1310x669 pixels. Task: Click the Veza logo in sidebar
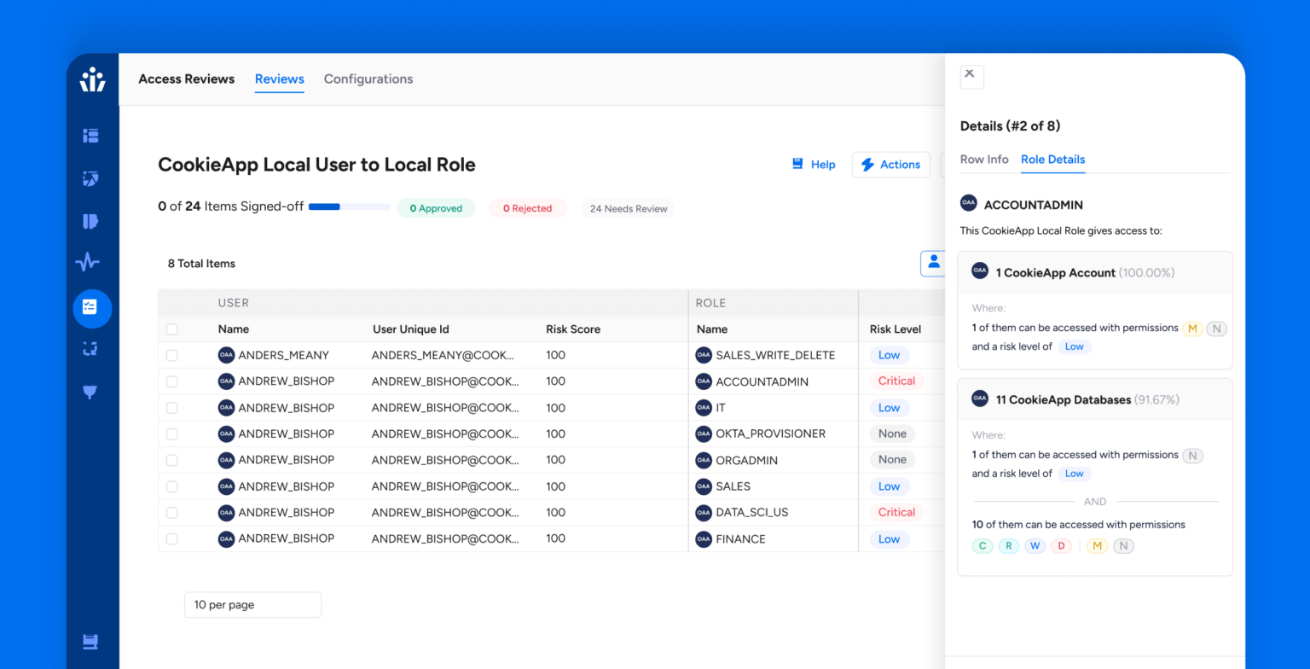pos(92,80)
